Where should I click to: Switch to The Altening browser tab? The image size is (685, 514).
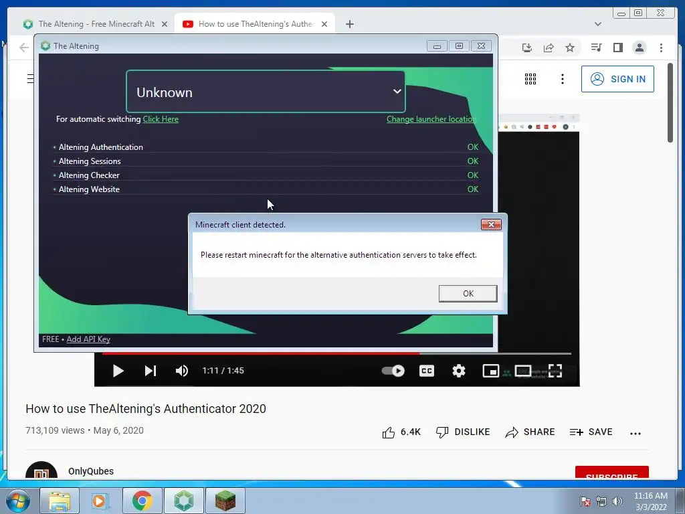(95, 24)
